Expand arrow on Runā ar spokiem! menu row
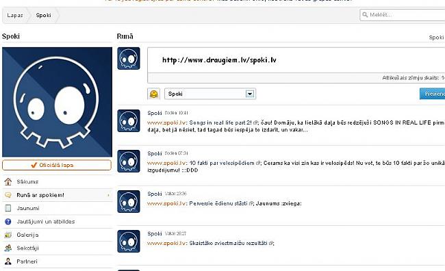The height and width of the screenshot is (271, 445). tap(108, 195)
